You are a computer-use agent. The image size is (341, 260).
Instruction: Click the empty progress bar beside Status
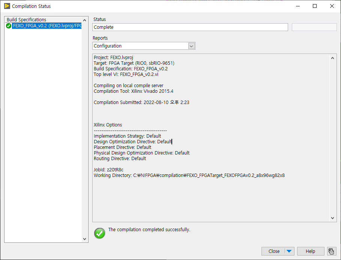coord(314,27)
